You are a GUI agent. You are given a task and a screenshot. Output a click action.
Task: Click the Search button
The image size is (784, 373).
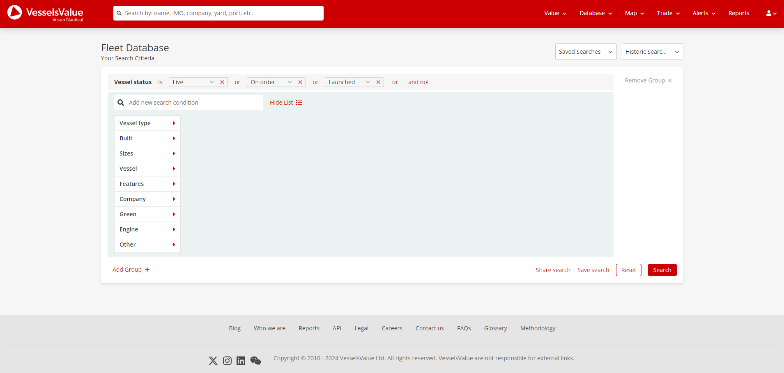pyautogui.click(x=662, y=270)
